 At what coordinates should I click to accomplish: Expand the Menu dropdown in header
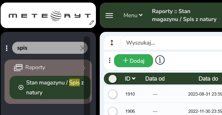[133, 15]
